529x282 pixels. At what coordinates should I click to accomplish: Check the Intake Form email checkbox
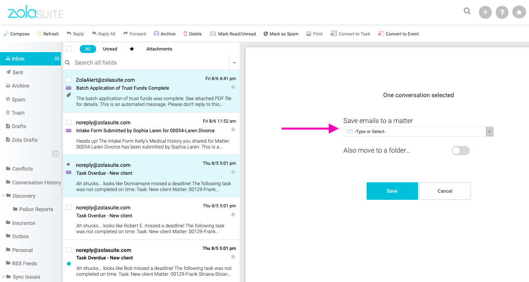coord(68,122)
